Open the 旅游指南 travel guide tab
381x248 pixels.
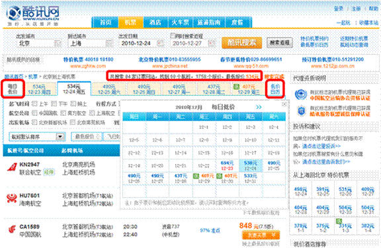(x=209, y=22)
